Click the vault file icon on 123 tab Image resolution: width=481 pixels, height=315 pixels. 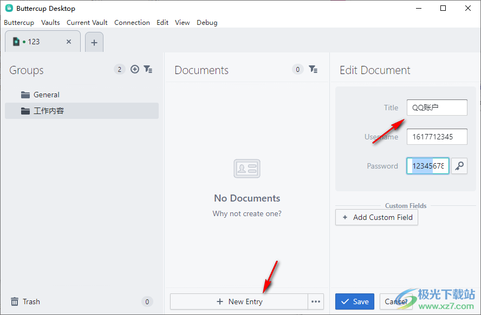(16, 42)
